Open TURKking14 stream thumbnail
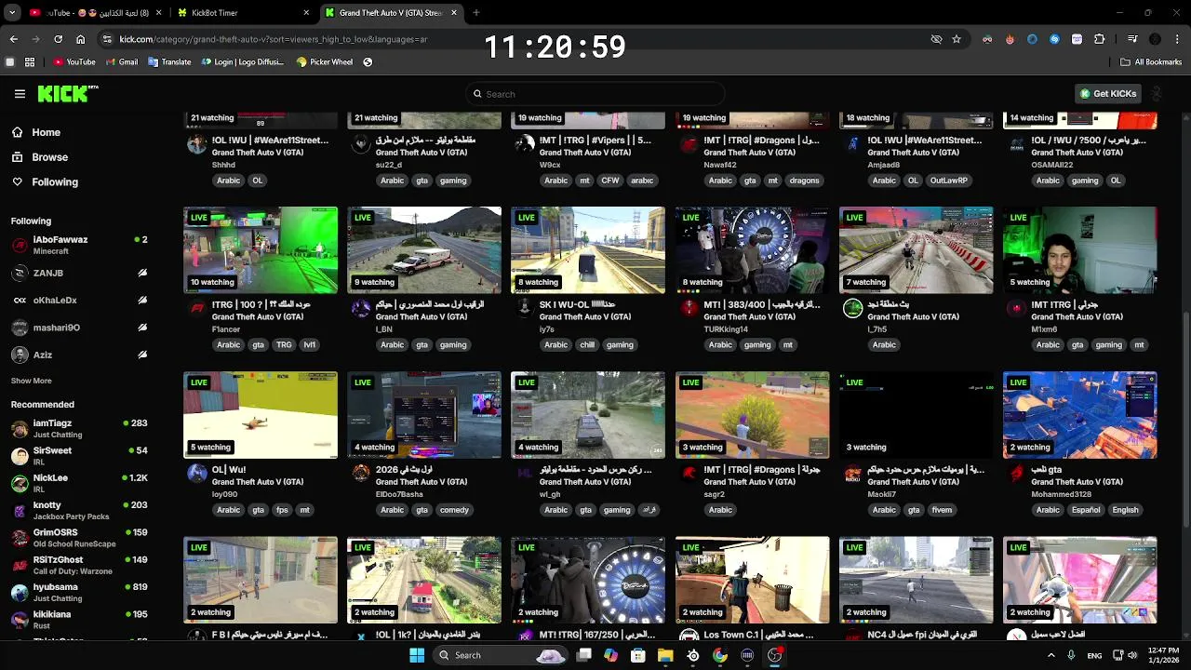The width and height of the screenshot is (1191, 670). (x=752, y=250)
